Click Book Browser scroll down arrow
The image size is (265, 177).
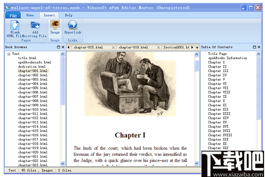(63, 163)
